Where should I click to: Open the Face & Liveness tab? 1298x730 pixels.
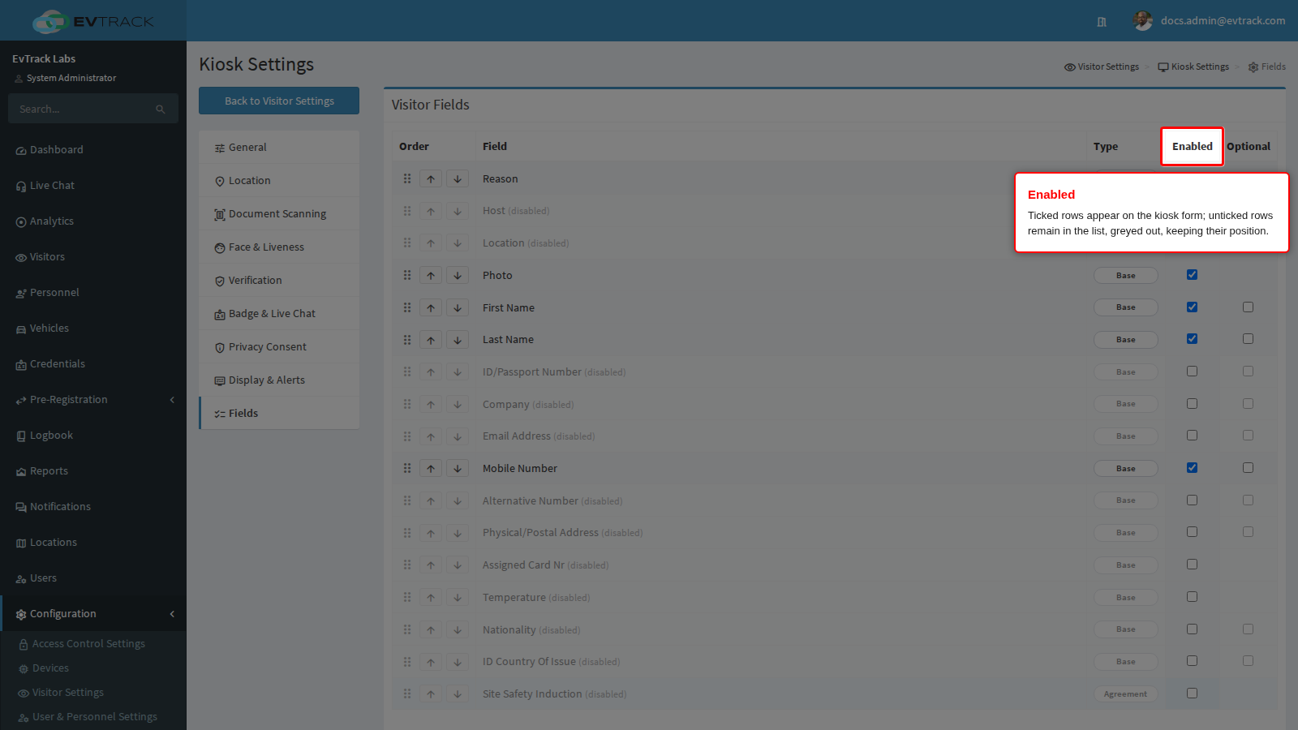coord(279,247)
